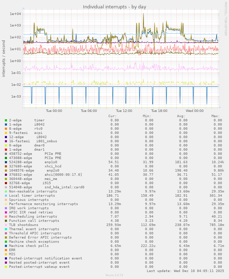Click the "Avg:" column header

click(x=181, y=116)
